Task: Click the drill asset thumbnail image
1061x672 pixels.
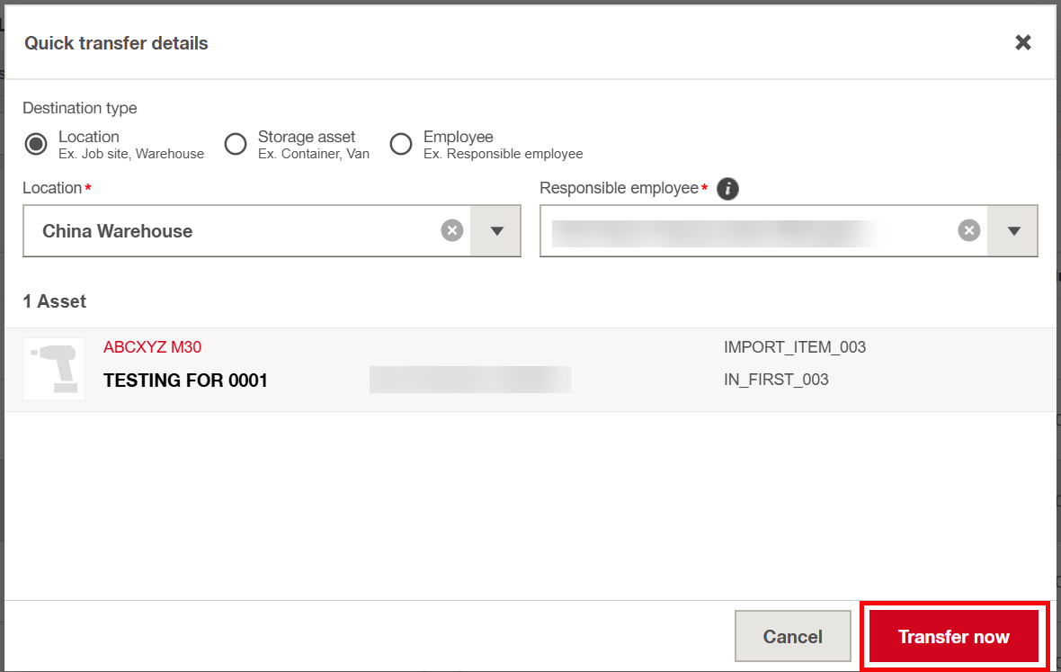Action: pos(54,369)
